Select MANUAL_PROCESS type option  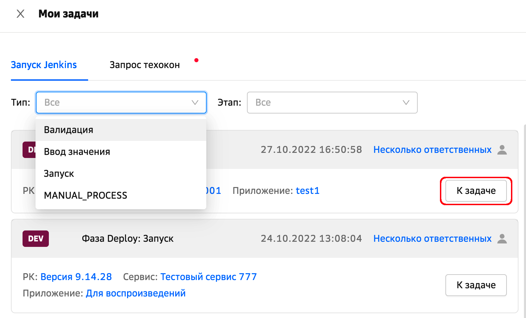pyautogui.click(x=85, y=196)
